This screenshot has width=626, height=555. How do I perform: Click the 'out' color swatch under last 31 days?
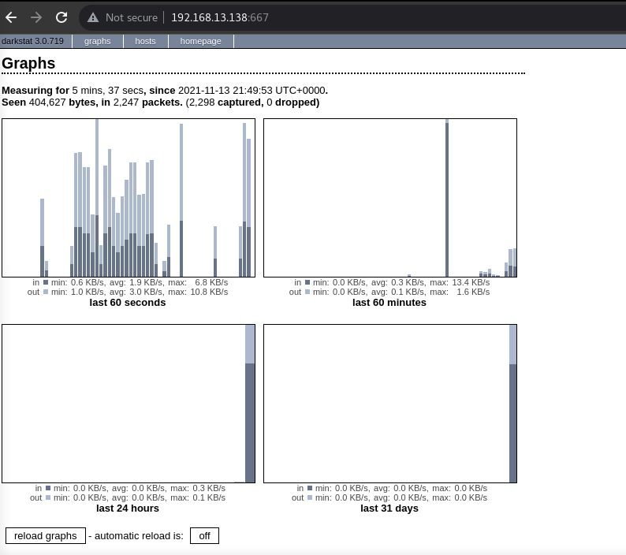pos(310,497)
